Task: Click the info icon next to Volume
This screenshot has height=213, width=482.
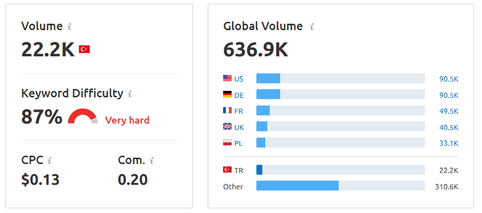Action: 69,27
